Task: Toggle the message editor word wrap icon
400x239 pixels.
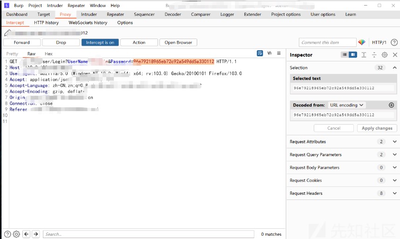Action: [x=260, y=53]
